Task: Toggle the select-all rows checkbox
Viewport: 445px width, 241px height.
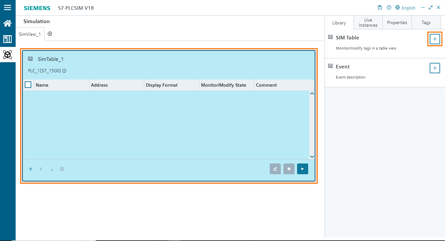Action: 28,84
